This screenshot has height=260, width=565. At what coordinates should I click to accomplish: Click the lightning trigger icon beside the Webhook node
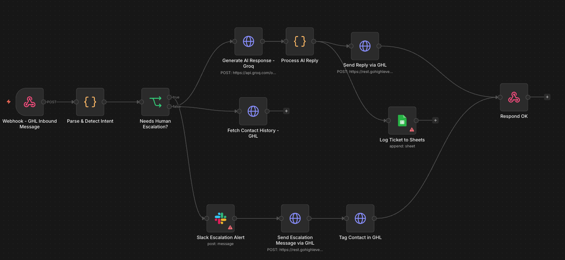click(x=8, y=101)
